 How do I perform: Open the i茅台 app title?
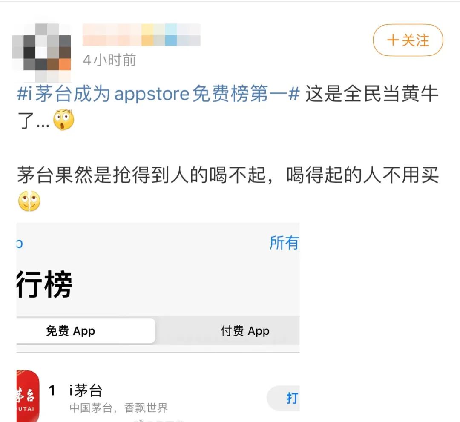point(86,390)
